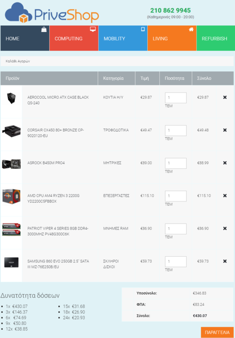Remove the Corsair CX450 from cart

tap(225, 130)
